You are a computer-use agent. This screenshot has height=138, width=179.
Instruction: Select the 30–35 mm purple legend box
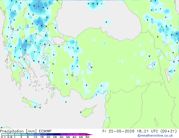pyautogui.click(x=64, y=134)
